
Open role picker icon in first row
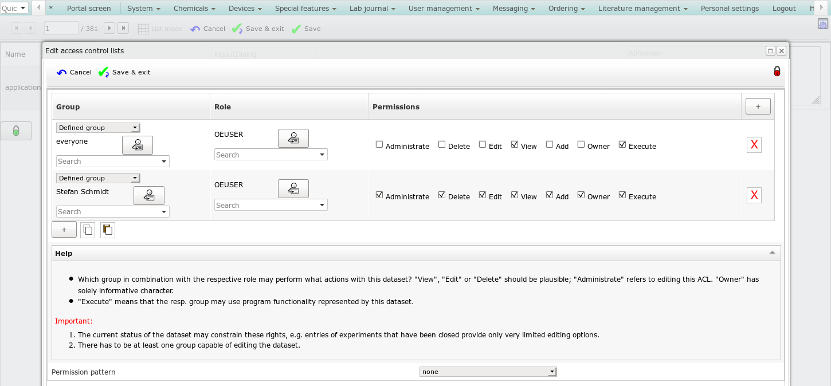[x=293, y=139]
